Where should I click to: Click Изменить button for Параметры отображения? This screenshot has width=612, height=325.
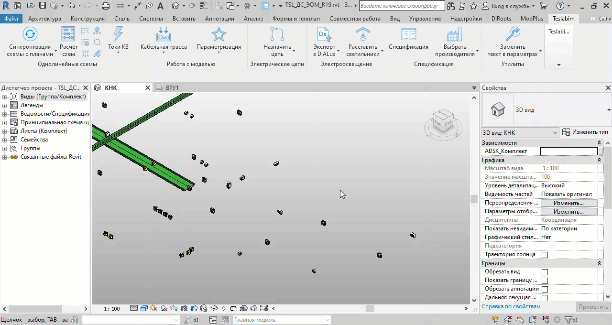(568, 212)
